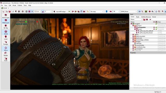166x93 pixels.
Task: Toggle visibility eye of actionpoints layer
Action: coord(154,27)
